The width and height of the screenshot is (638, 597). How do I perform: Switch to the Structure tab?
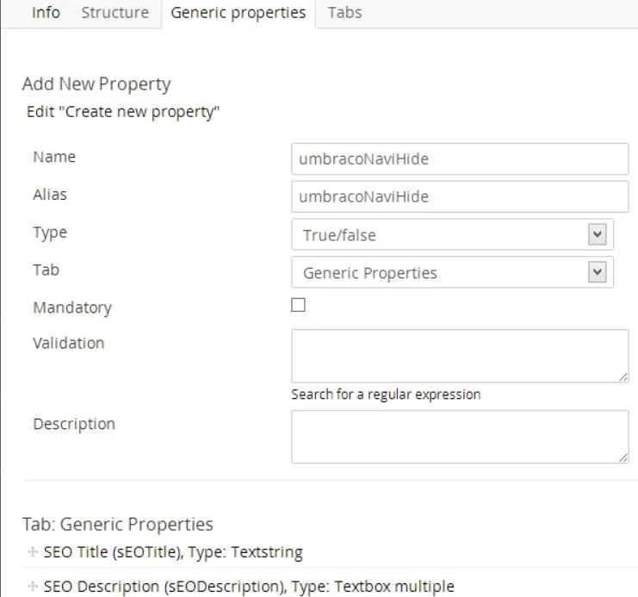(115, 13)
